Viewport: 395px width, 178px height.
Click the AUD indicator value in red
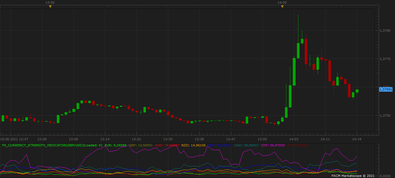tap(167, 145)
